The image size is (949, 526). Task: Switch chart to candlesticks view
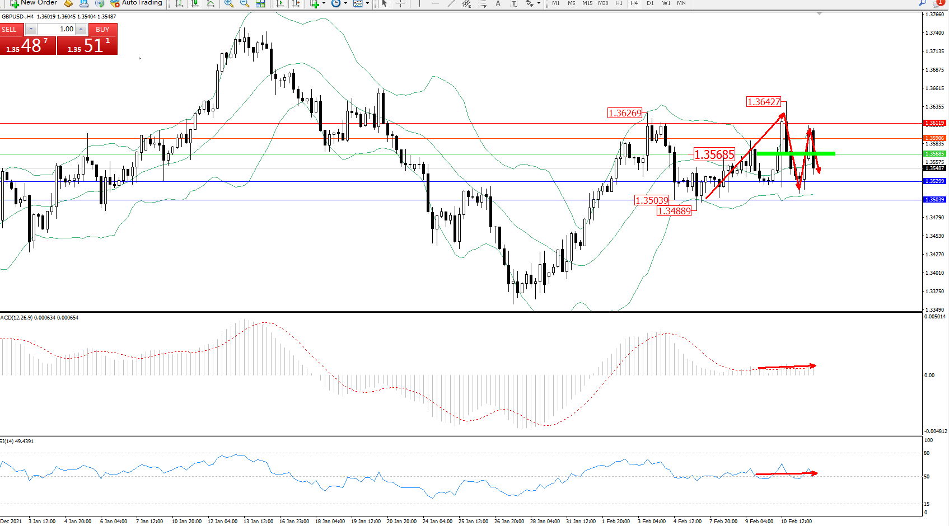tap(195, 3)
